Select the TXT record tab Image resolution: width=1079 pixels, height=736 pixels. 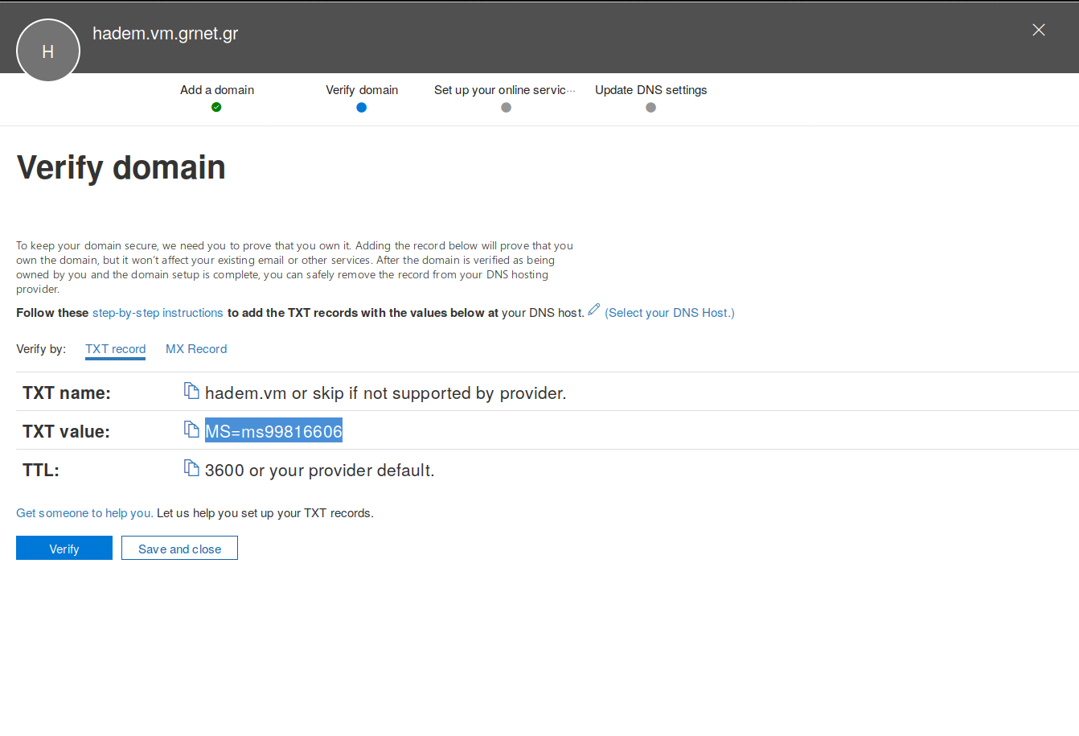115,349
